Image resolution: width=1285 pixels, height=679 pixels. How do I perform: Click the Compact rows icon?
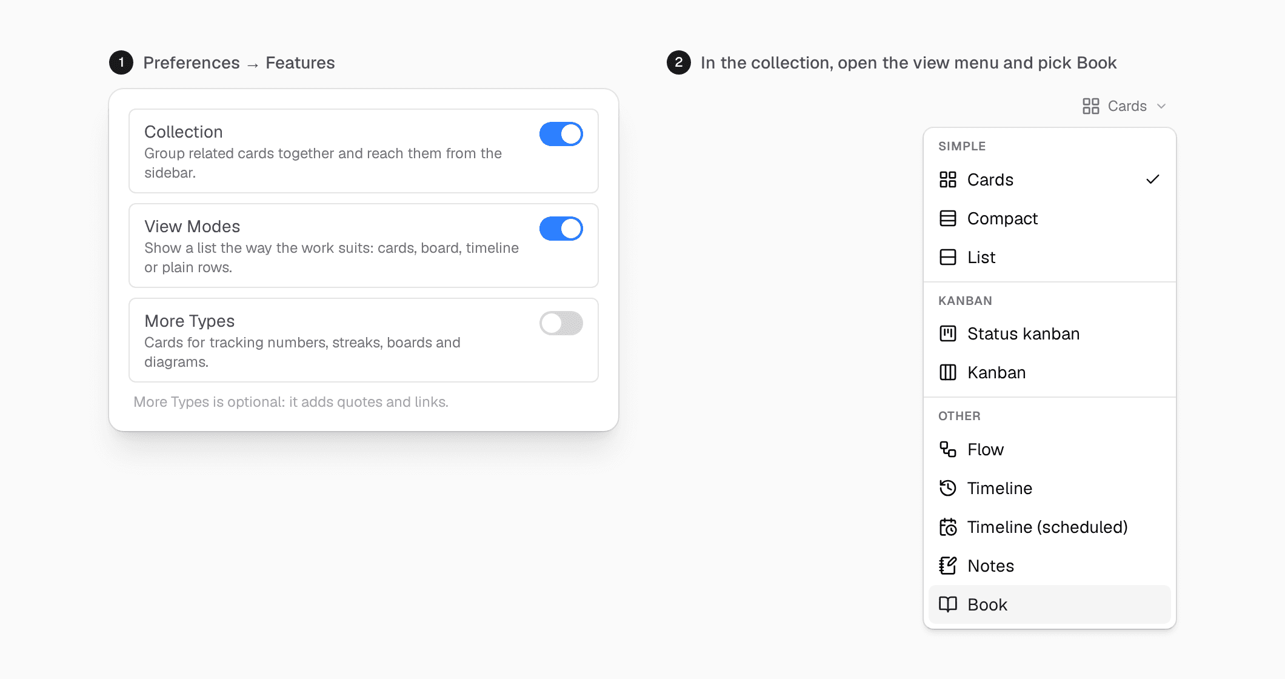947,218
